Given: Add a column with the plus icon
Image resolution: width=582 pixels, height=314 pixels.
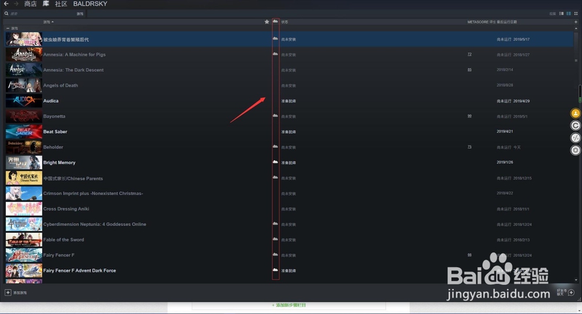Looking at the screenshot, I should tap(576, 22).
